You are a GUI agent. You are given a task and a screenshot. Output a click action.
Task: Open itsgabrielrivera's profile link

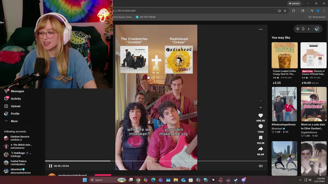click(x=309, y=132)
